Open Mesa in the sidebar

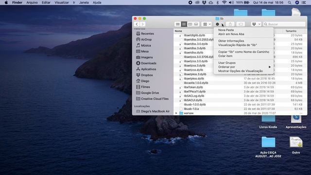pos(145,52)
